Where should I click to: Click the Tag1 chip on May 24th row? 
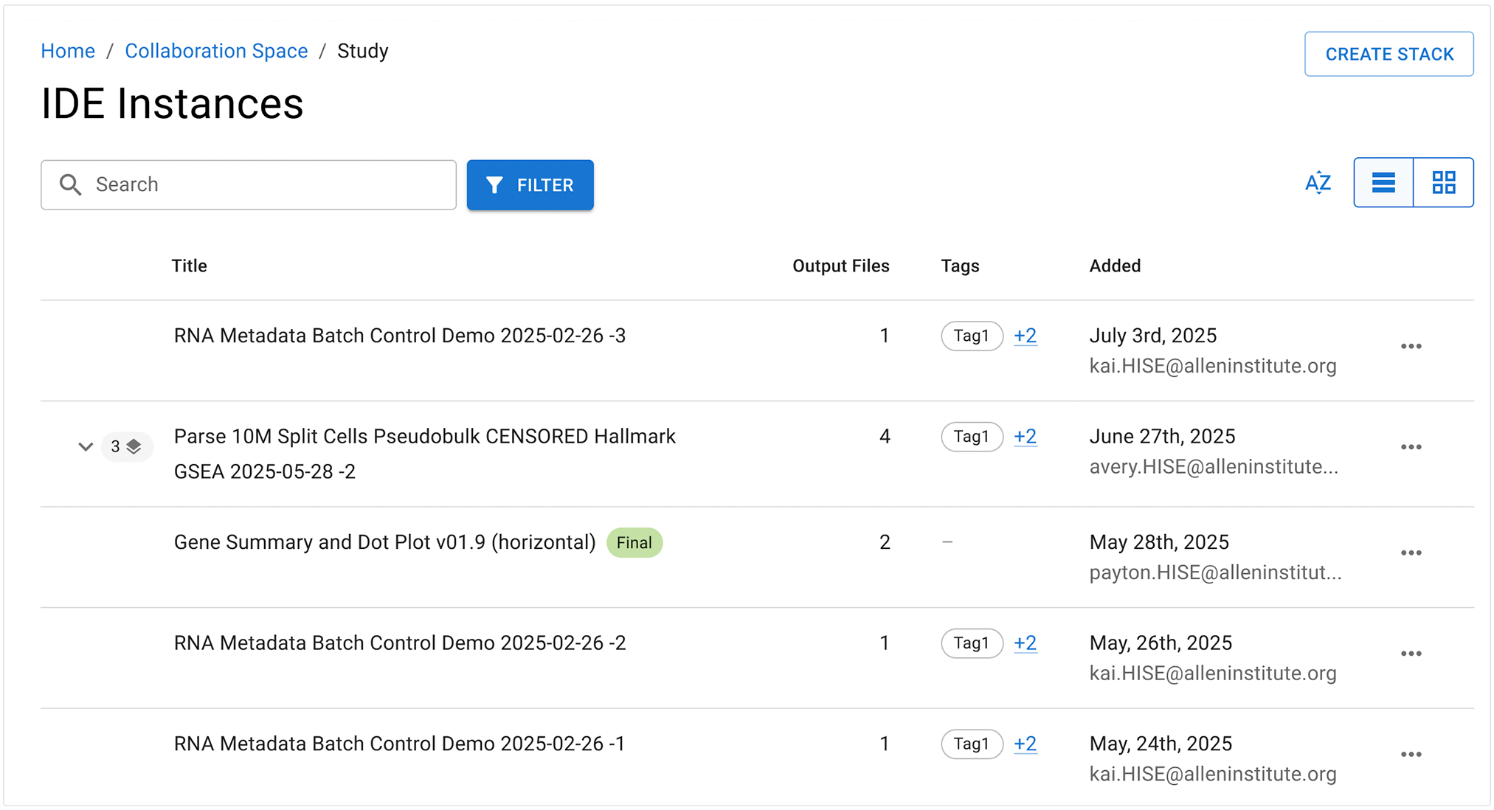click(971, 744)
